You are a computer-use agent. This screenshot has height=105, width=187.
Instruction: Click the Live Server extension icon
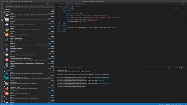click(7, 45)
